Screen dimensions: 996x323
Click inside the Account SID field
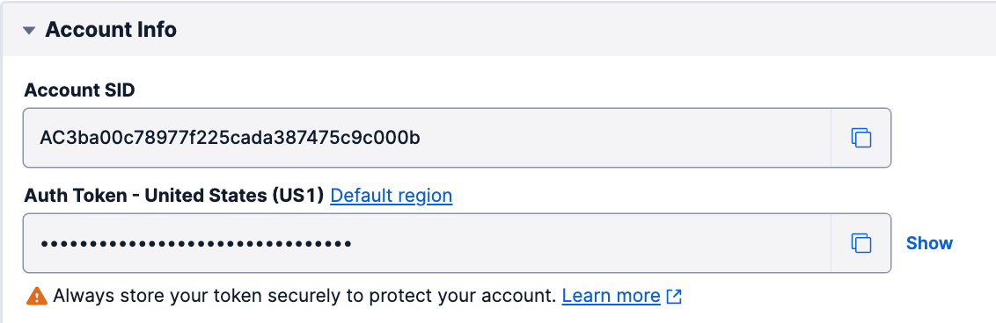427,138
